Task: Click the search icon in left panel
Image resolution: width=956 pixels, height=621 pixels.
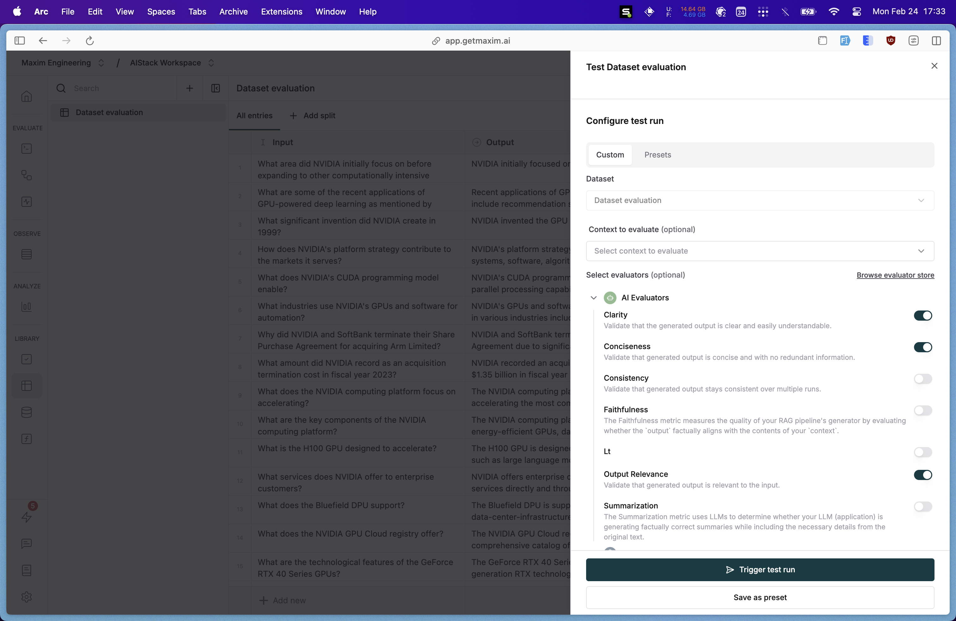Action: coord(61,89)
